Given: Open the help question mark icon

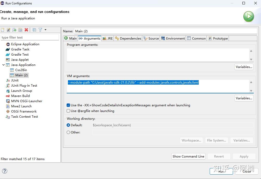Looking at the screenshot, I should [5, 171].
